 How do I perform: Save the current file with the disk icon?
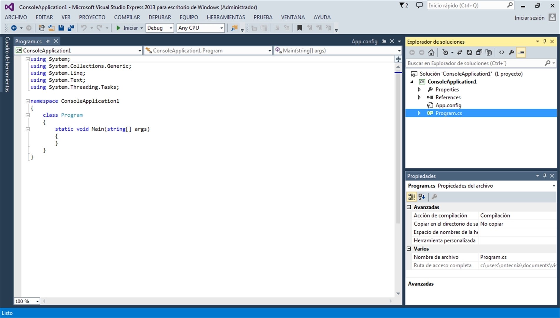click(61, 28)
